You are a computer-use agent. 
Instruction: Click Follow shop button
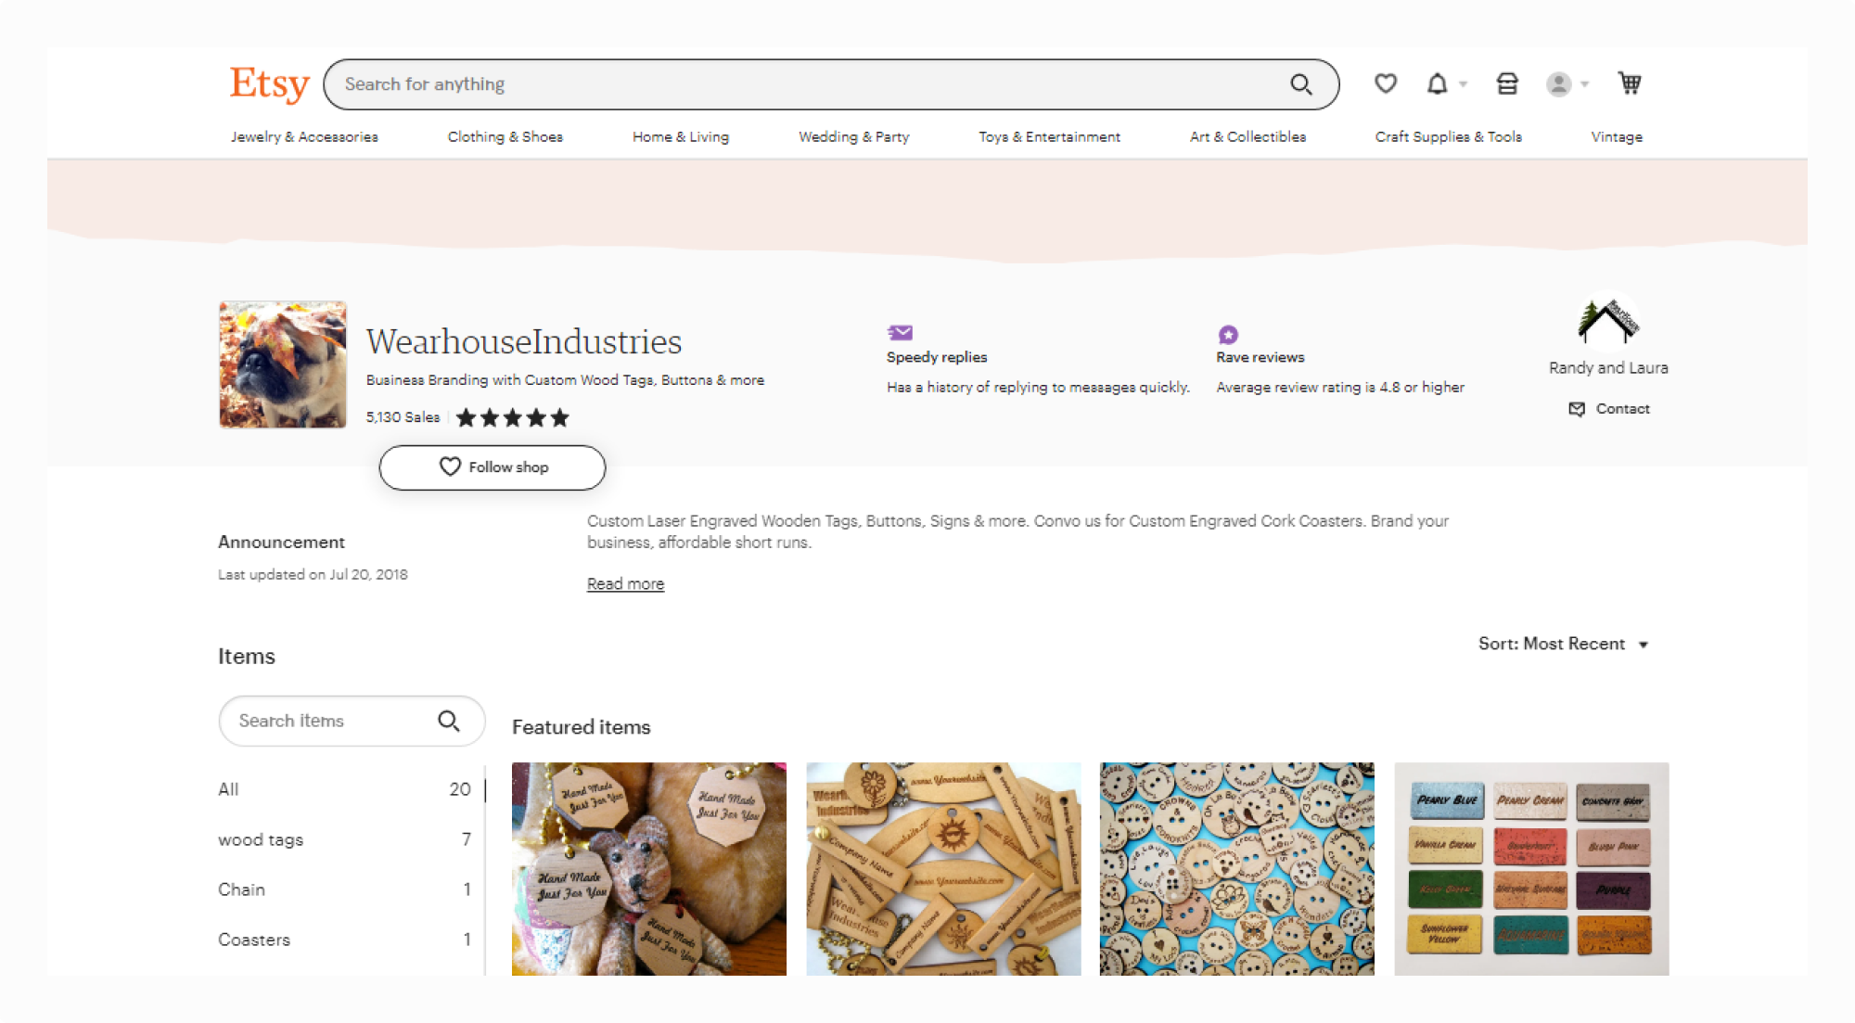(493, 467)
